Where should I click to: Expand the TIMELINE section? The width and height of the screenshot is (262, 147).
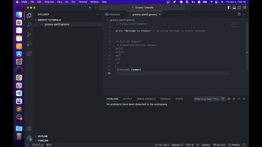(x=43, y=140)
